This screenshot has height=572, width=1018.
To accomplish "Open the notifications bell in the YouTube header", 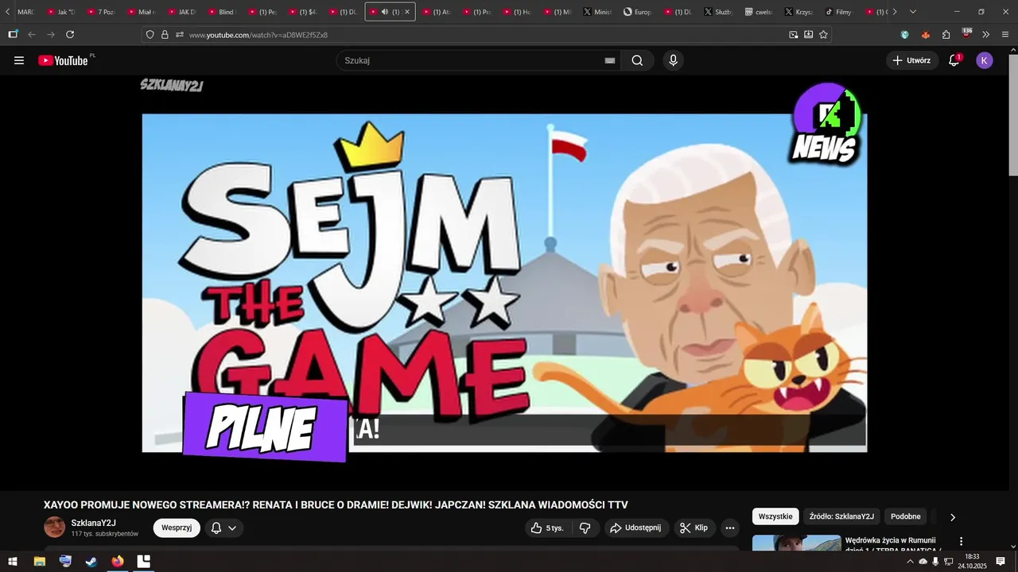I will (954, 60).
